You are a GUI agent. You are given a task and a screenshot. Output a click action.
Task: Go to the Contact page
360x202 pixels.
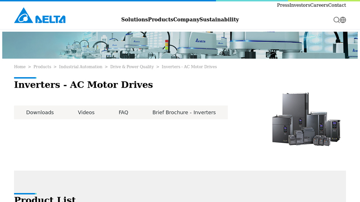(337, 5)
